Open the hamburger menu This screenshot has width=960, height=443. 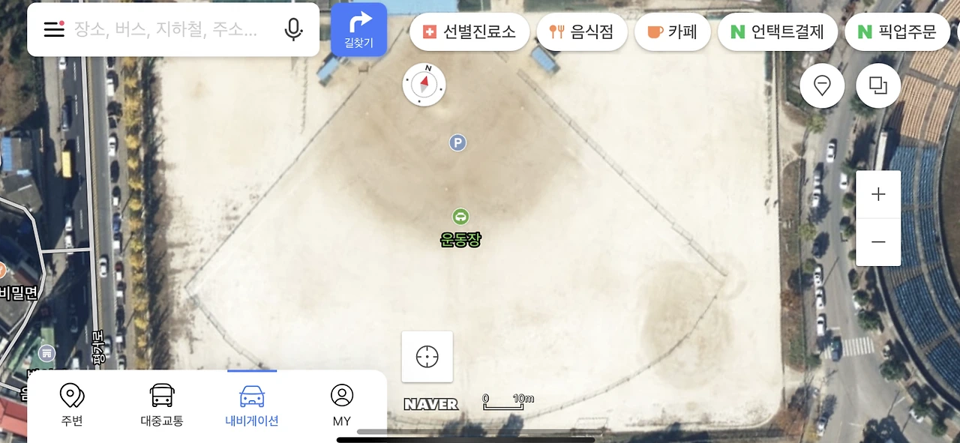click(54, 29)
